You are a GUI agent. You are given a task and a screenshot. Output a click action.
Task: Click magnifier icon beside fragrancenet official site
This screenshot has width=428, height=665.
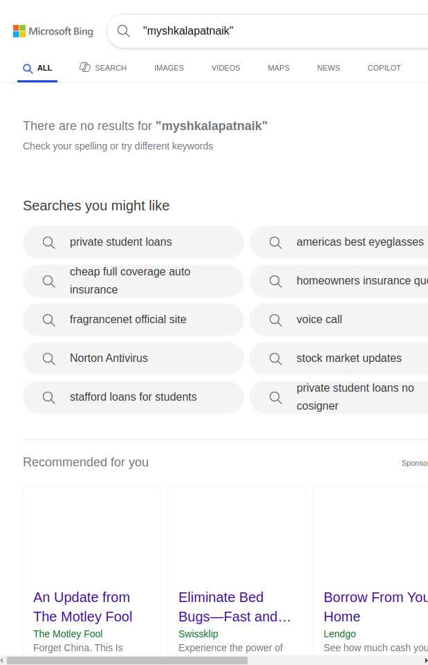(48, 320)
